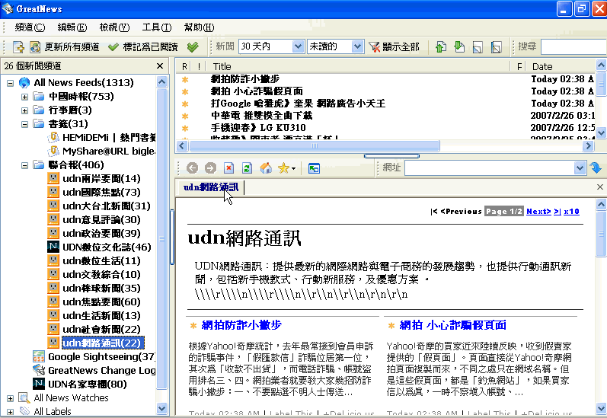Click the UDN名家專欄 feed icon
This screenshot has width=607, height=418.
39,384
